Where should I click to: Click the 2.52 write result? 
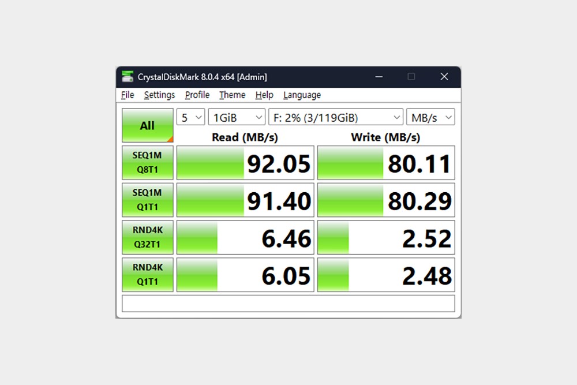(x=386, y=237)
